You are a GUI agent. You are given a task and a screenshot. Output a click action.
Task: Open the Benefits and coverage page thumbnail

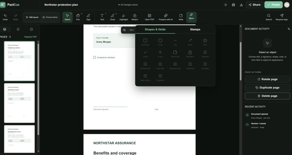pyautogui.click(x=19, y=103)
